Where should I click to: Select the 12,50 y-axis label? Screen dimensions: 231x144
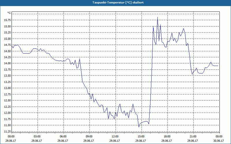(x=8, y=101)
